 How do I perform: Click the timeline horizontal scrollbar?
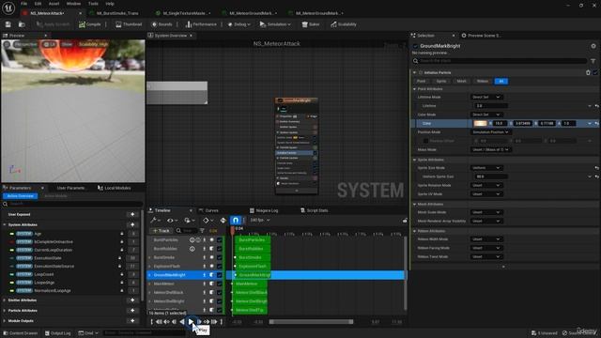click(311, 321)
